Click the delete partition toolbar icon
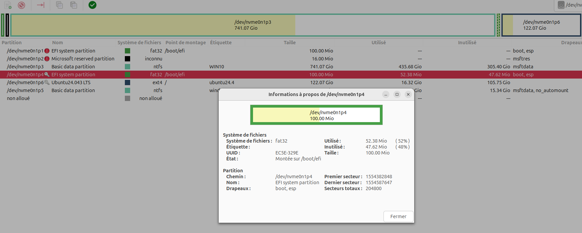Image resolution: width=582 pixels, height=233 pixels. click(x=21, y=5)
